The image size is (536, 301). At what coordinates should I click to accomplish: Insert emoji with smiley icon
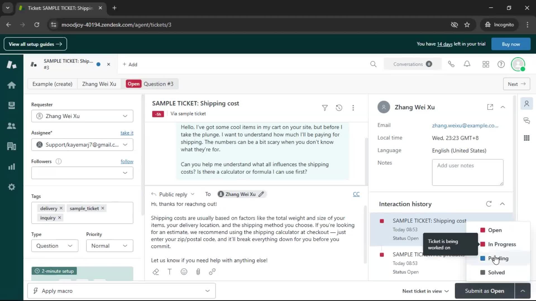[184, 272]
